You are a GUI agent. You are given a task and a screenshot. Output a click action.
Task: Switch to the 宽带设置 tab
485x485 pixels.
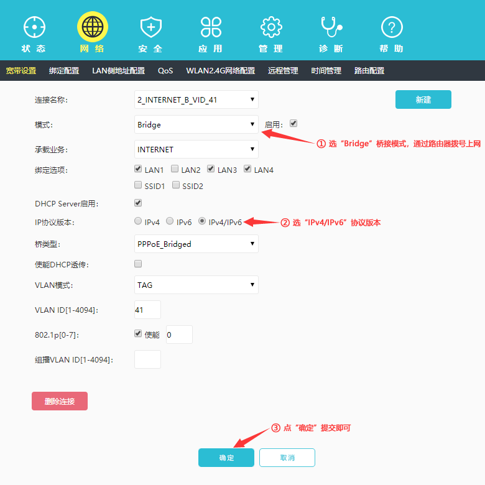[21, 71]
